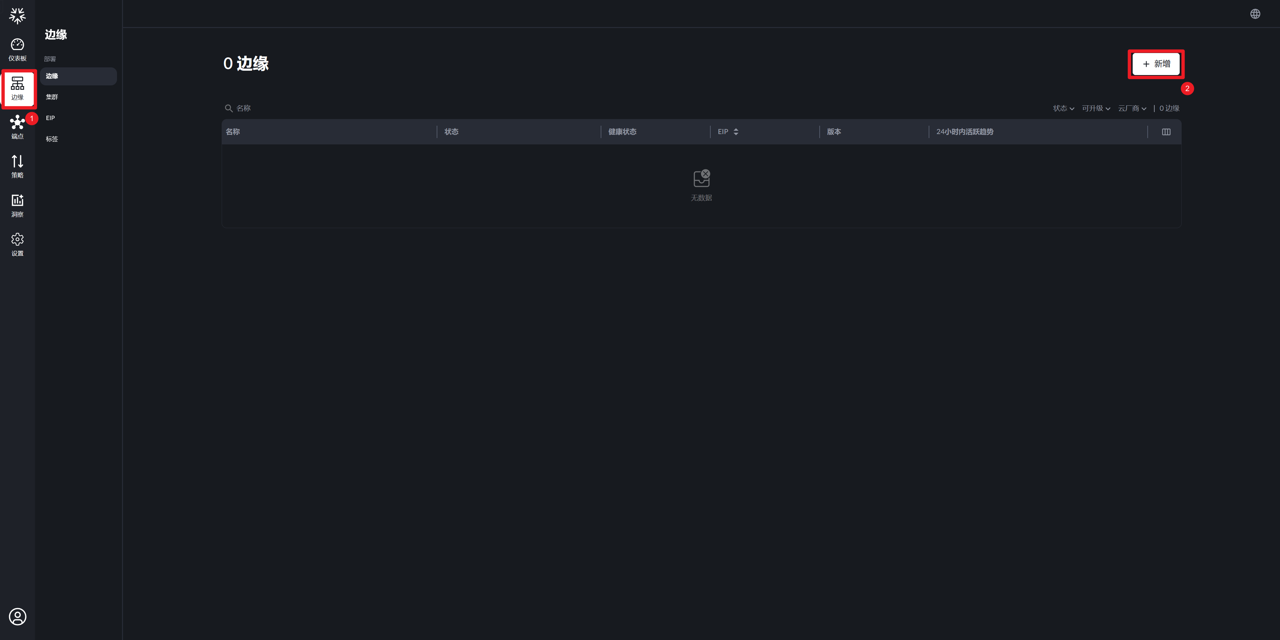Image resolution: width=1280 pixels, height=640 pixels.
Task: Go to 策略 policy icon
Action: 17,166
